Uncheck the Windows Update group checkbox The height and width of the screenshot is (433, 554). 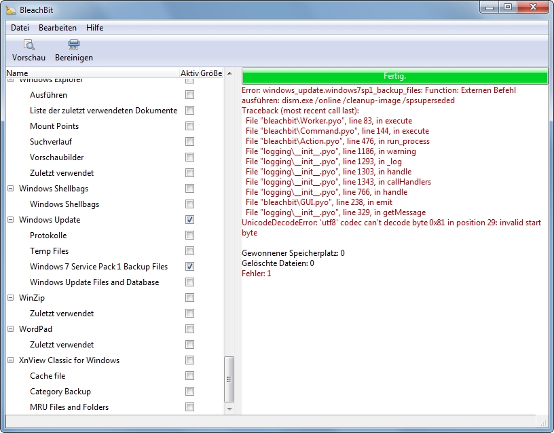[x=189, y=220]
